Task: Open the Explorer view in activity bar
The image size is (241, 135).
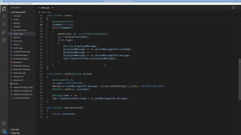Action: (x=4, y=9)
